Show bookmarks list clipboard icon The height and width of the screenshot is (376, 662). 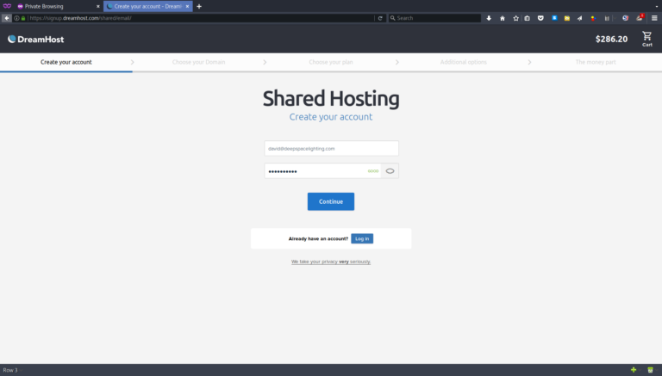[528, 18]
